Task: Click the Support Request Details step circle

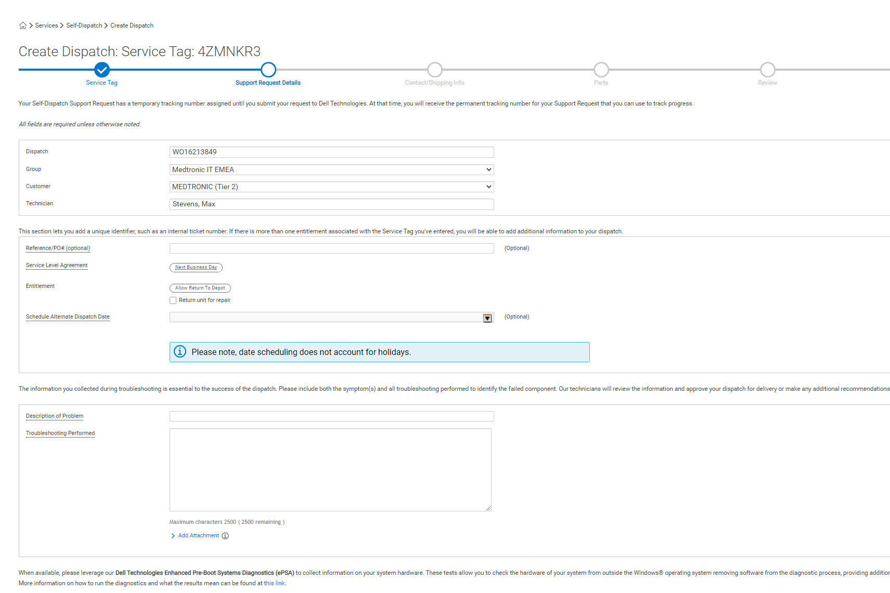Action: 268,70
